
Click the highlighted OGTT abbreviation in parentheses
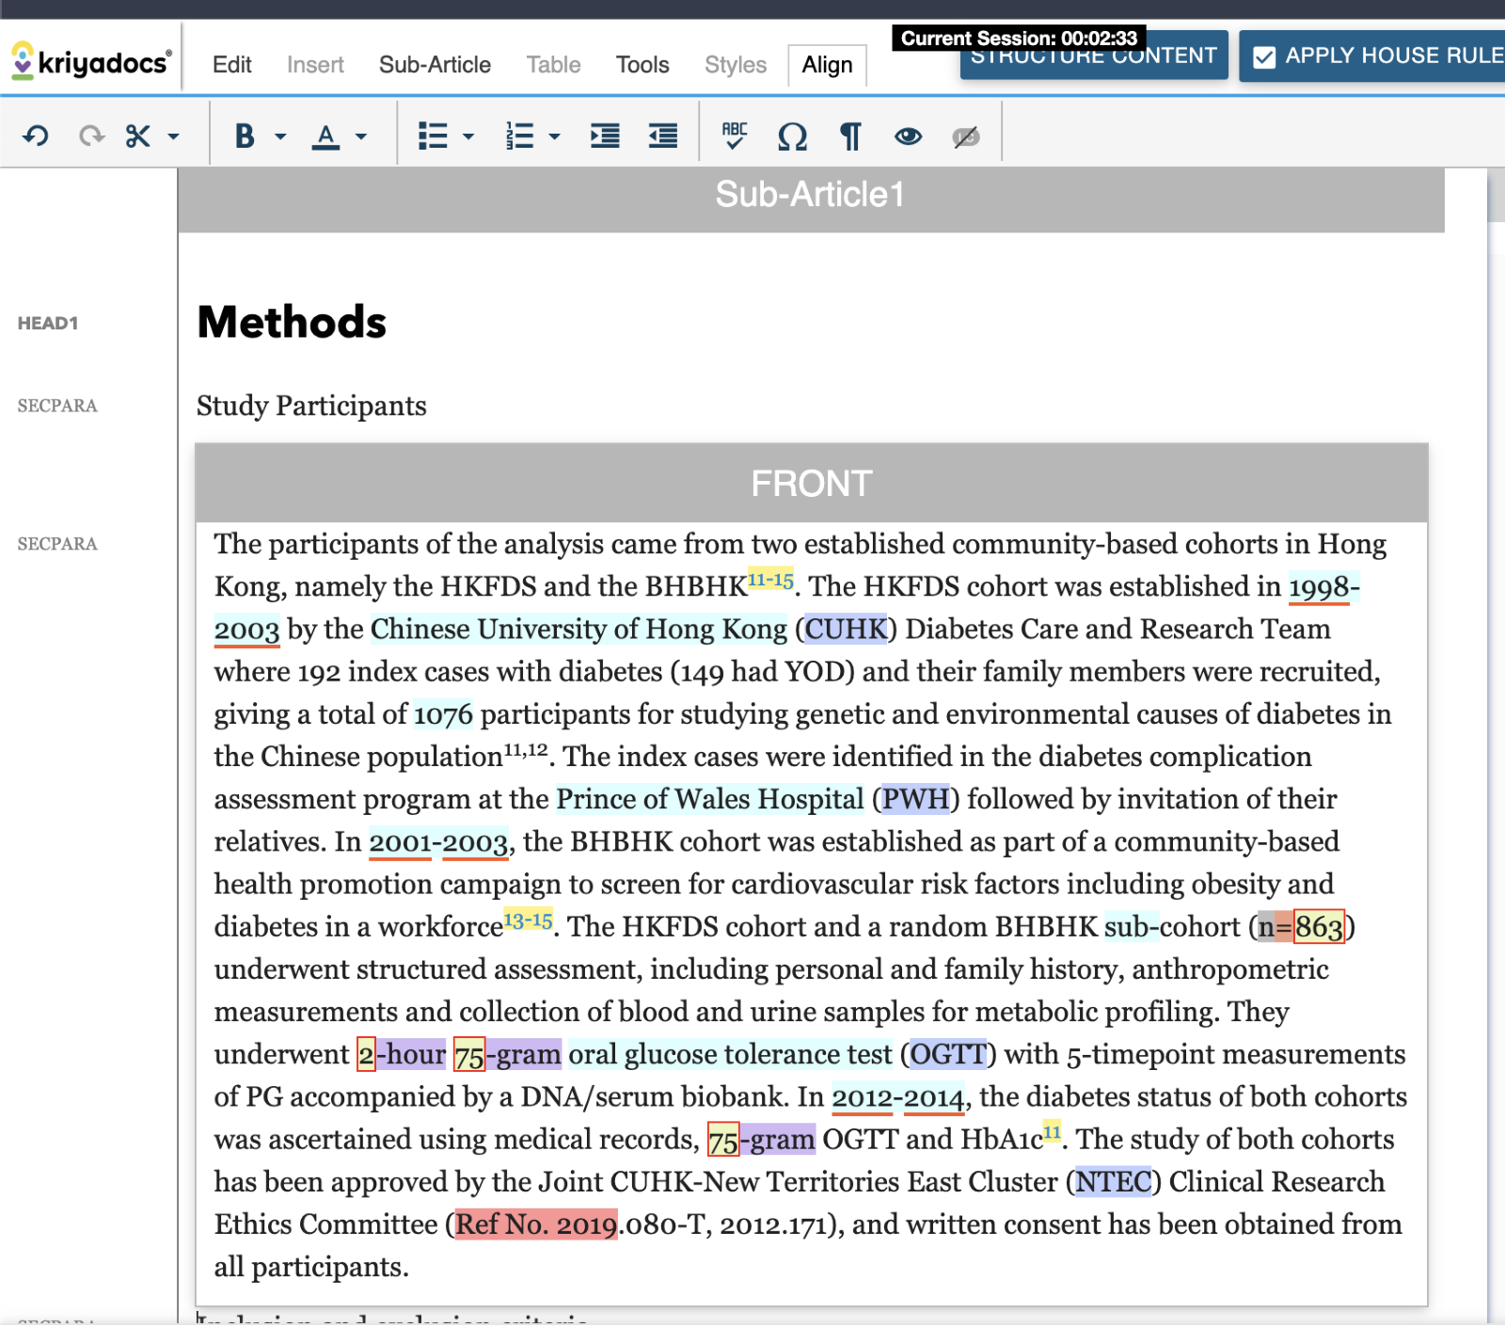[948, 1054]
